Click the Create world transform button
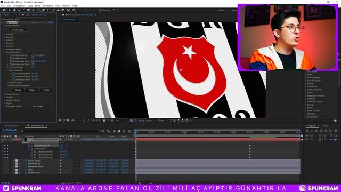 (18, 90)
